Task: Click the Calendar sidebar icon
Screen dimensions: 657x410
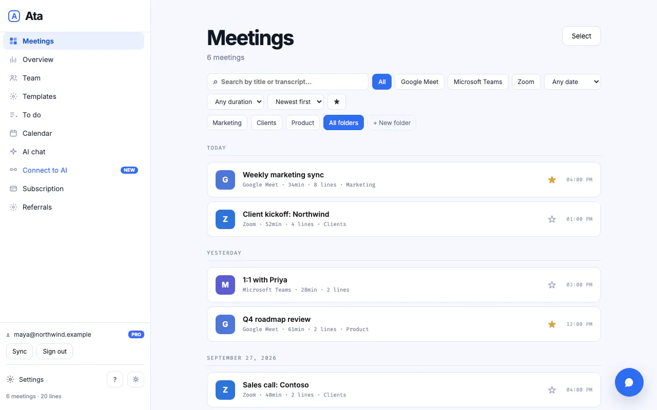Action: click(13, 133)
